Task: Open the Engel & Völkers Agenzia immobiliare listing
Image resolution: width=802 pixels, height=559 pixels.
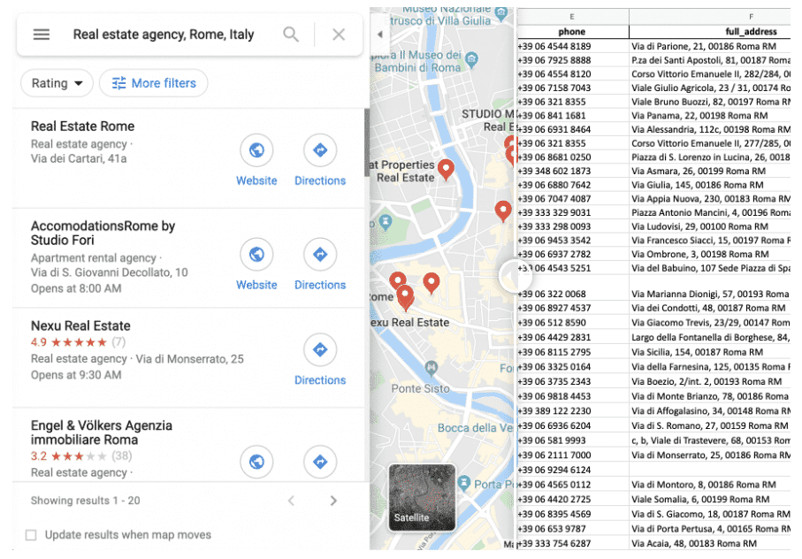Action: click(102, 433)
